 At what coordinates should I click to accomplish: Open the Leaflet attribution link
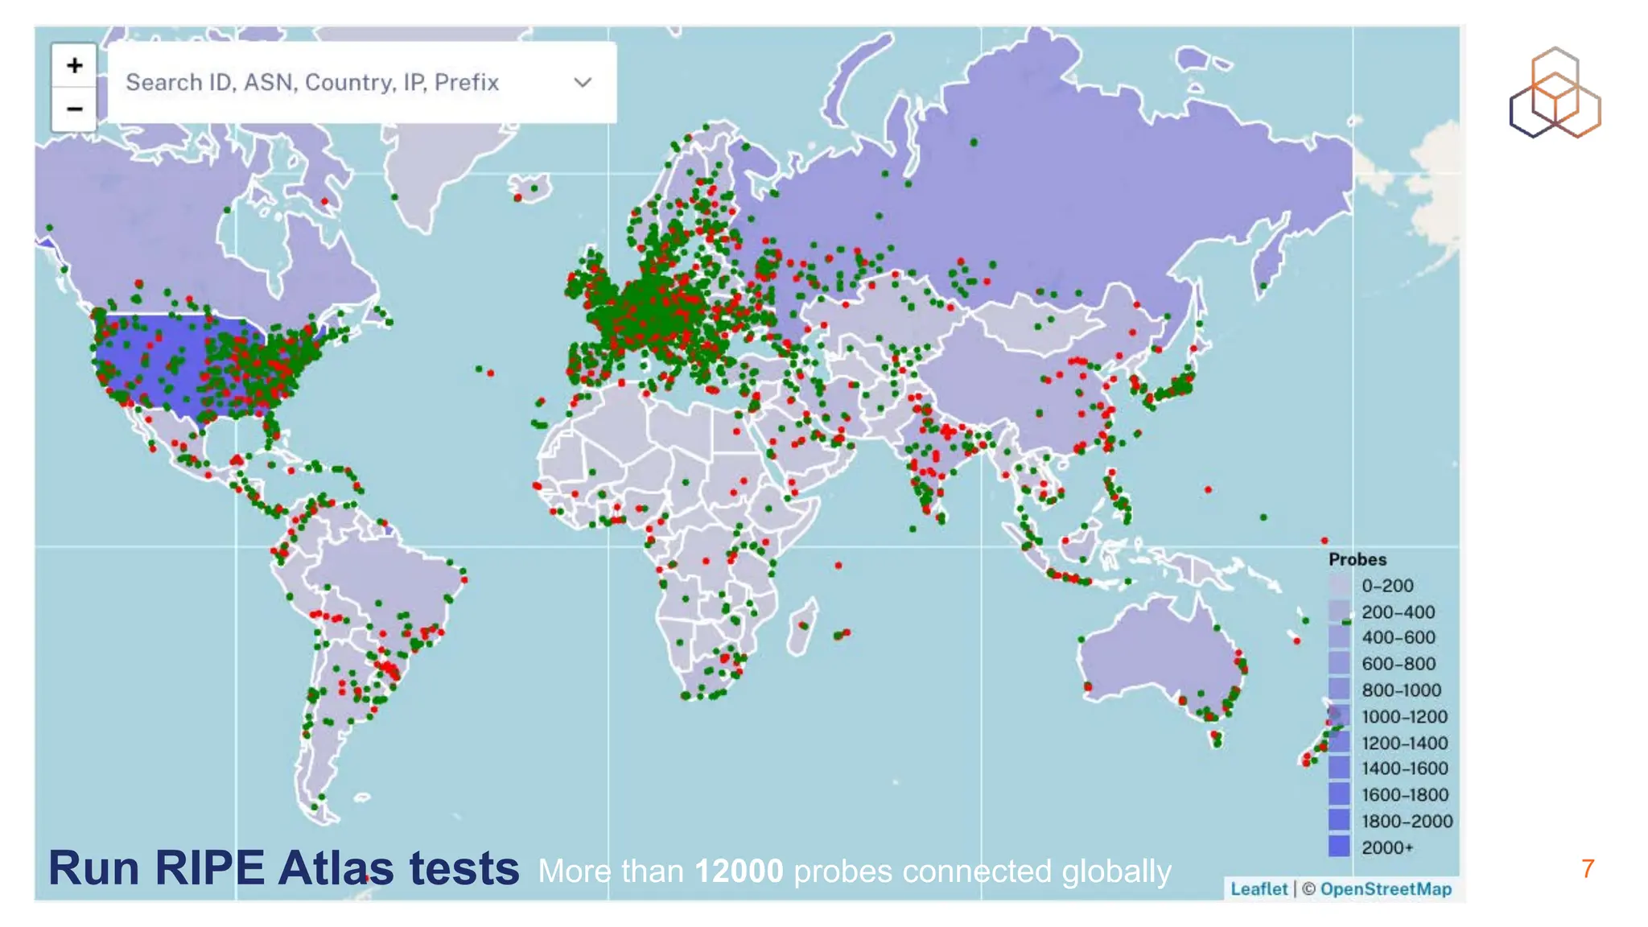[x=1259, y=888]
